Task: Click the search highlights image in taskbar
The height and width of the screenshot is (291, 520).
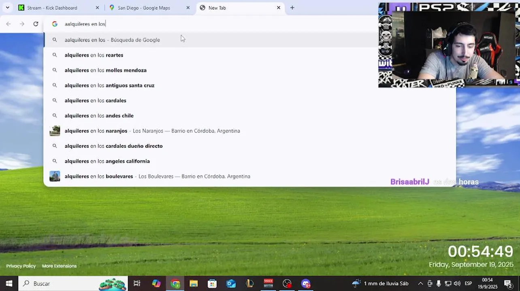Action: coord(113,284)
